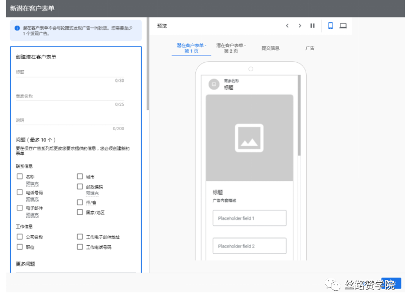Check the 州/省 checkbox
The height and width of the screenshot is (303, 408).
[x=80, y=202]
